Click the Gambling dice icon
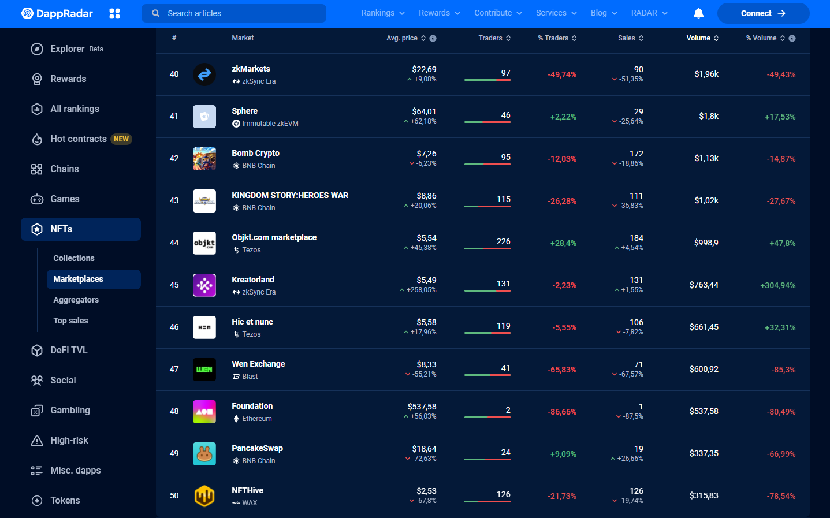Viewport: 830px width, 518px height. pyautogui.click(x=37, y=411)
